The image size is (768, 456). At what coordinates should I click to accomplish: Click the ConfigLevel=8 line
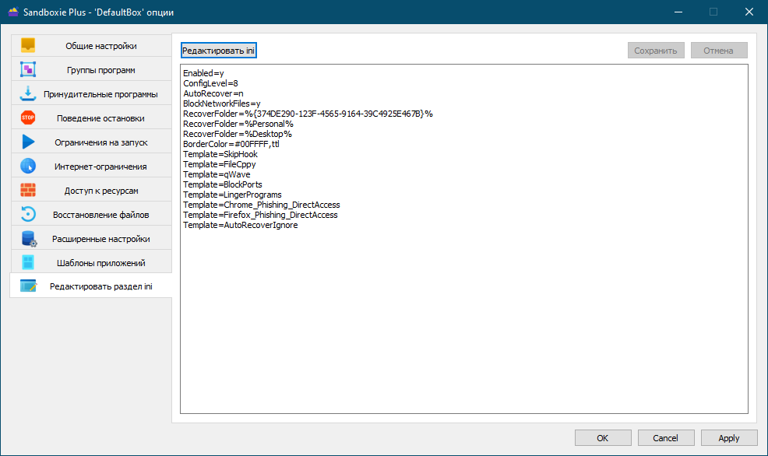[x=210, y=84]
